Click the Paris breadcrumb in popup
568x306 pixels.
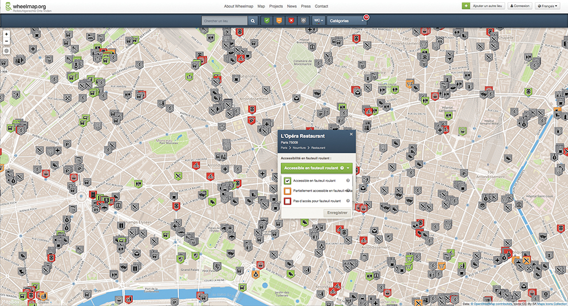[284, 148]
